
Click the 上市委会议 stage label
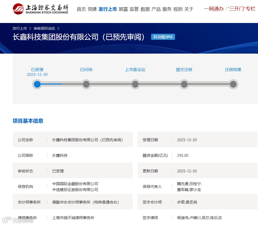(135, 69)
